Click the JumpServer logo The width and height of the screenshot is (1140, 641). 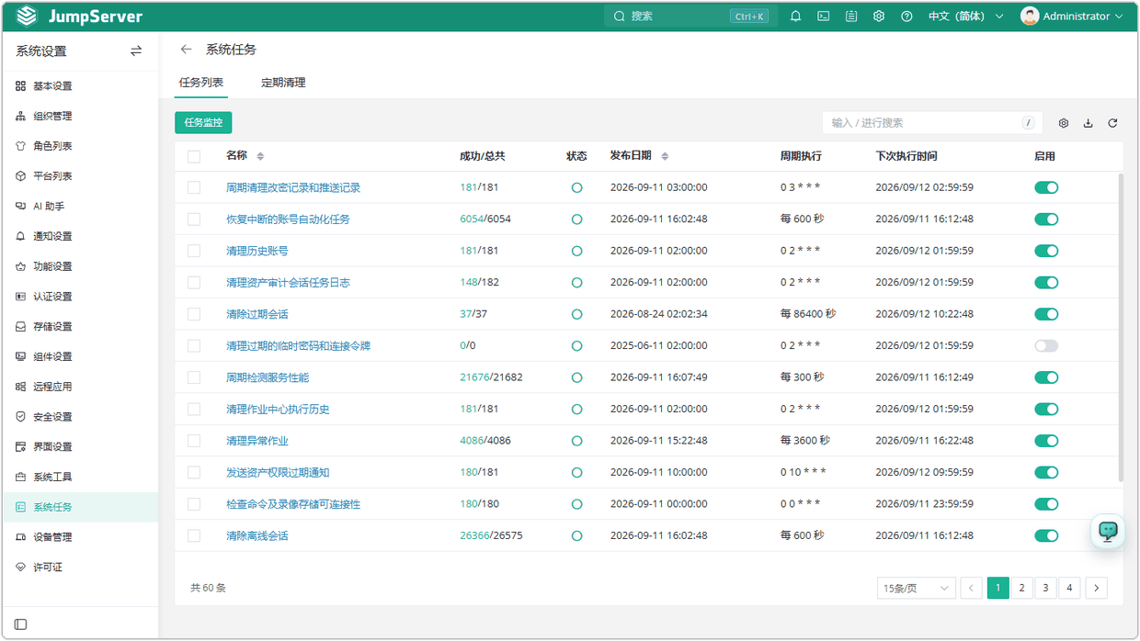[x=80, y=17]
